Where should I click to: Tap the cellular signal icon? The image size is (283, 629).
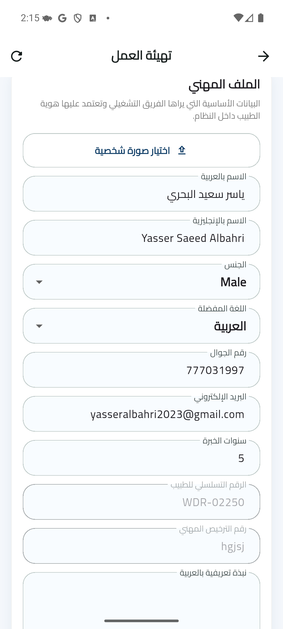click(x=249, y=18)
